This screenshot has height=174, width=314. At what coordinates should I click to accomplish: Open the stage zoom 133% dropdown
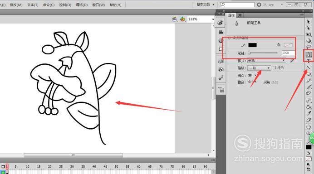coord(213,19)
